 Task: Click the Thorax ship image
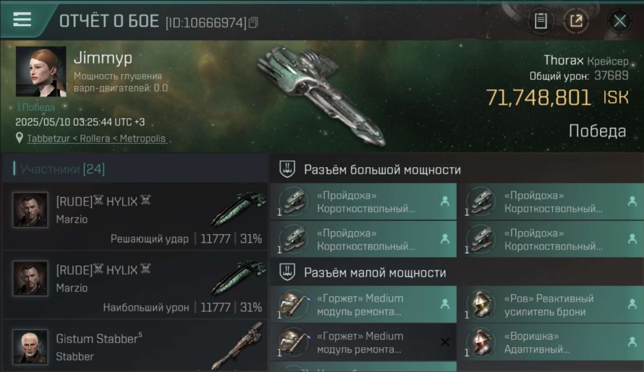[x=321, y=95]
